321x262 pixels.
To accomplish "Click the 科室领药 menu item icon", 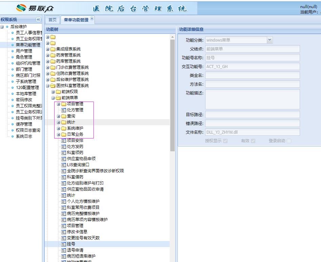I will tap(64, 153).
